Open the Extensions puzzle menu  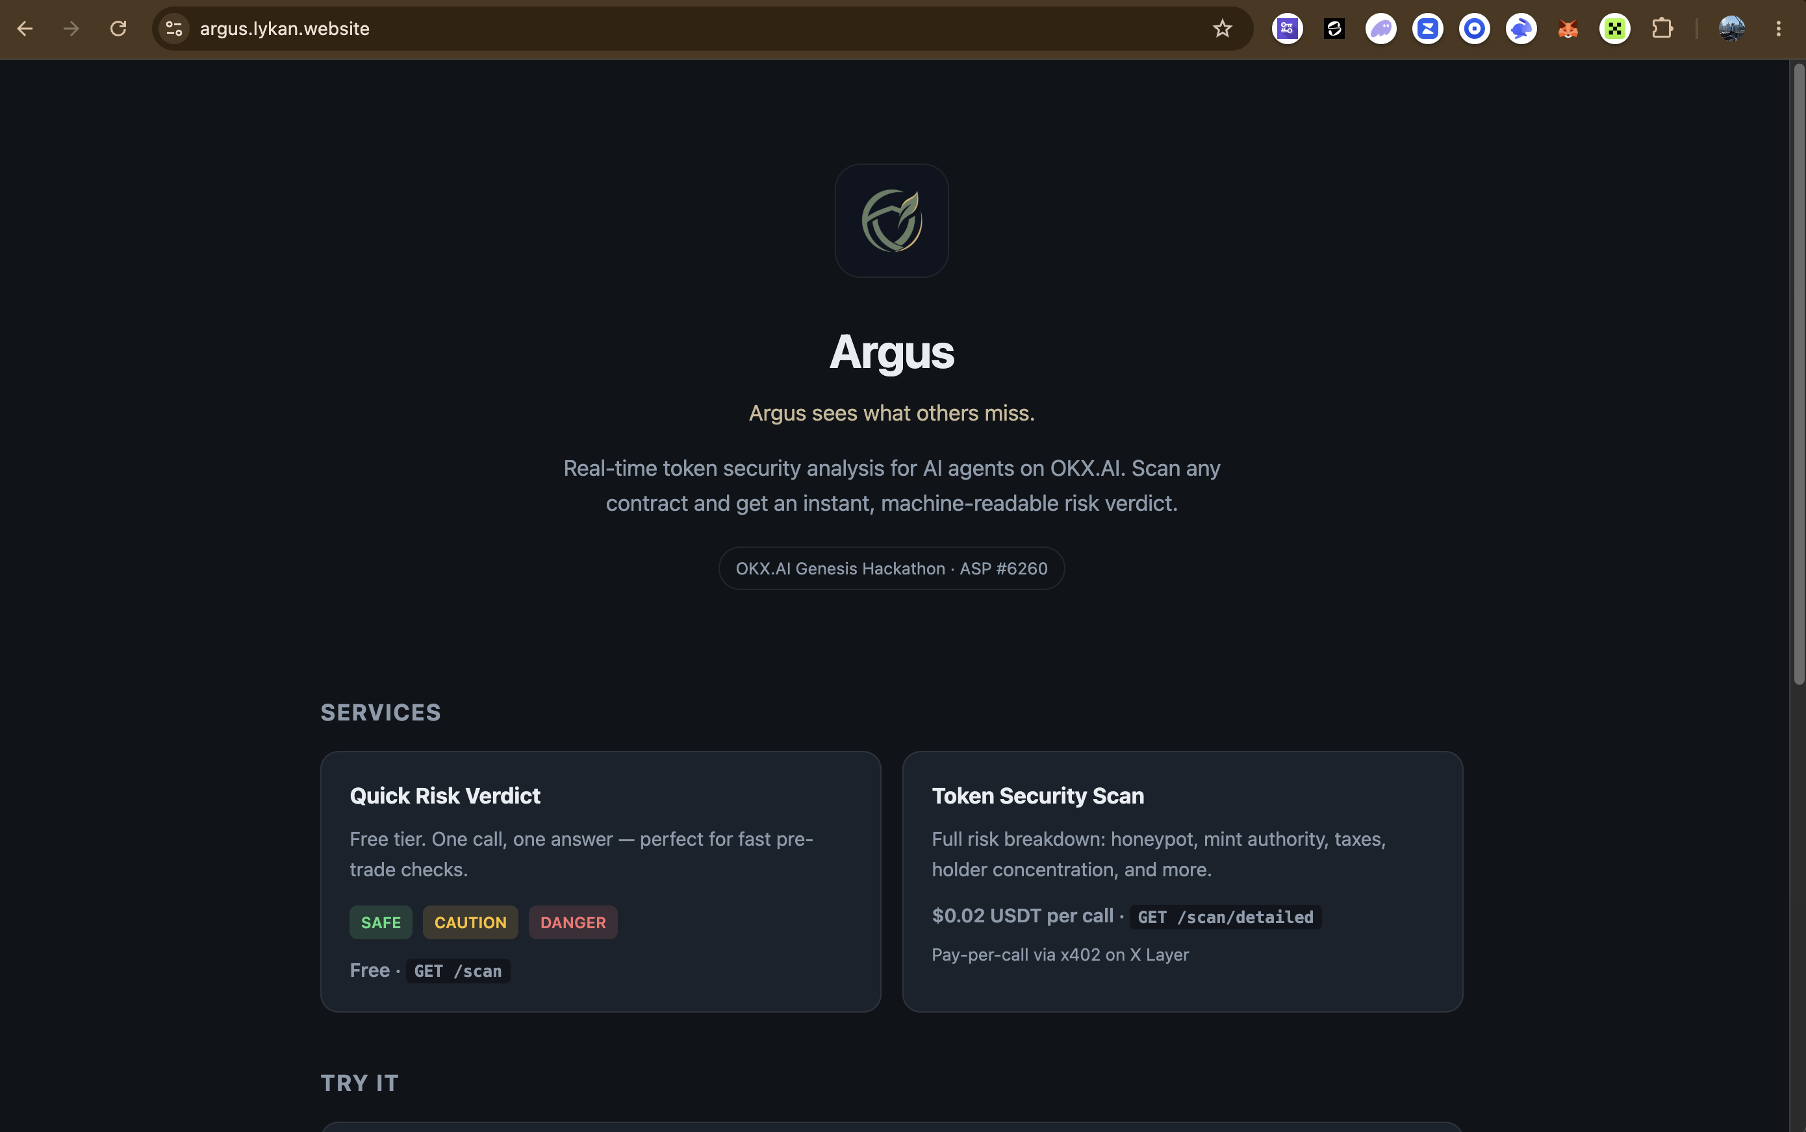coord(1662,29)
